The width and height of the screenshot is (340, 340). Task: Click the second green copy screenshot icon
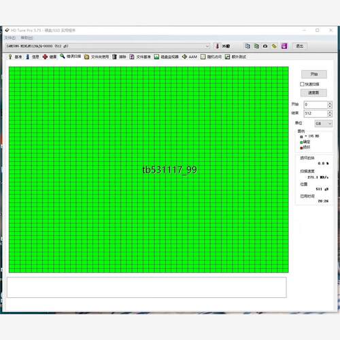[x=256, y=46]
